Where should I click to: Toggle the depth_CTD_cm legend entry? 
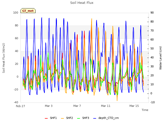point(106,118)
